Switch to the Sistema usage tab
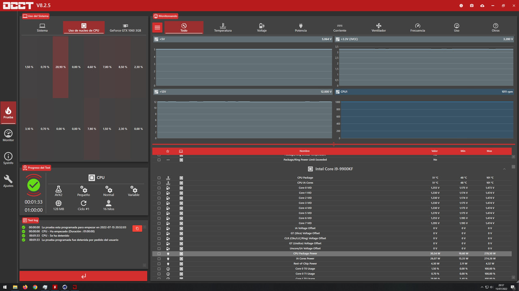 42,27
